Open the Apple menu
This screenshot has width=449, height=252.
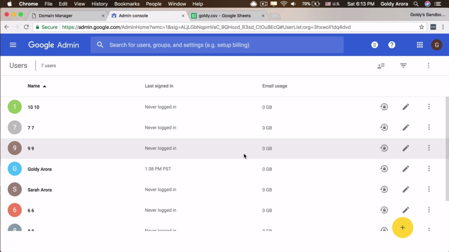pyautogui.click(x=9, y=4)
